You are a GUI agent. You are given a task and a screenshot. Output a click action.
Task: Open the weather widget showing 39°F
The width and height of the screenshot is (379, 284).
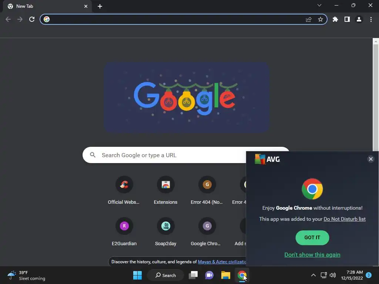tap(26, 275)
